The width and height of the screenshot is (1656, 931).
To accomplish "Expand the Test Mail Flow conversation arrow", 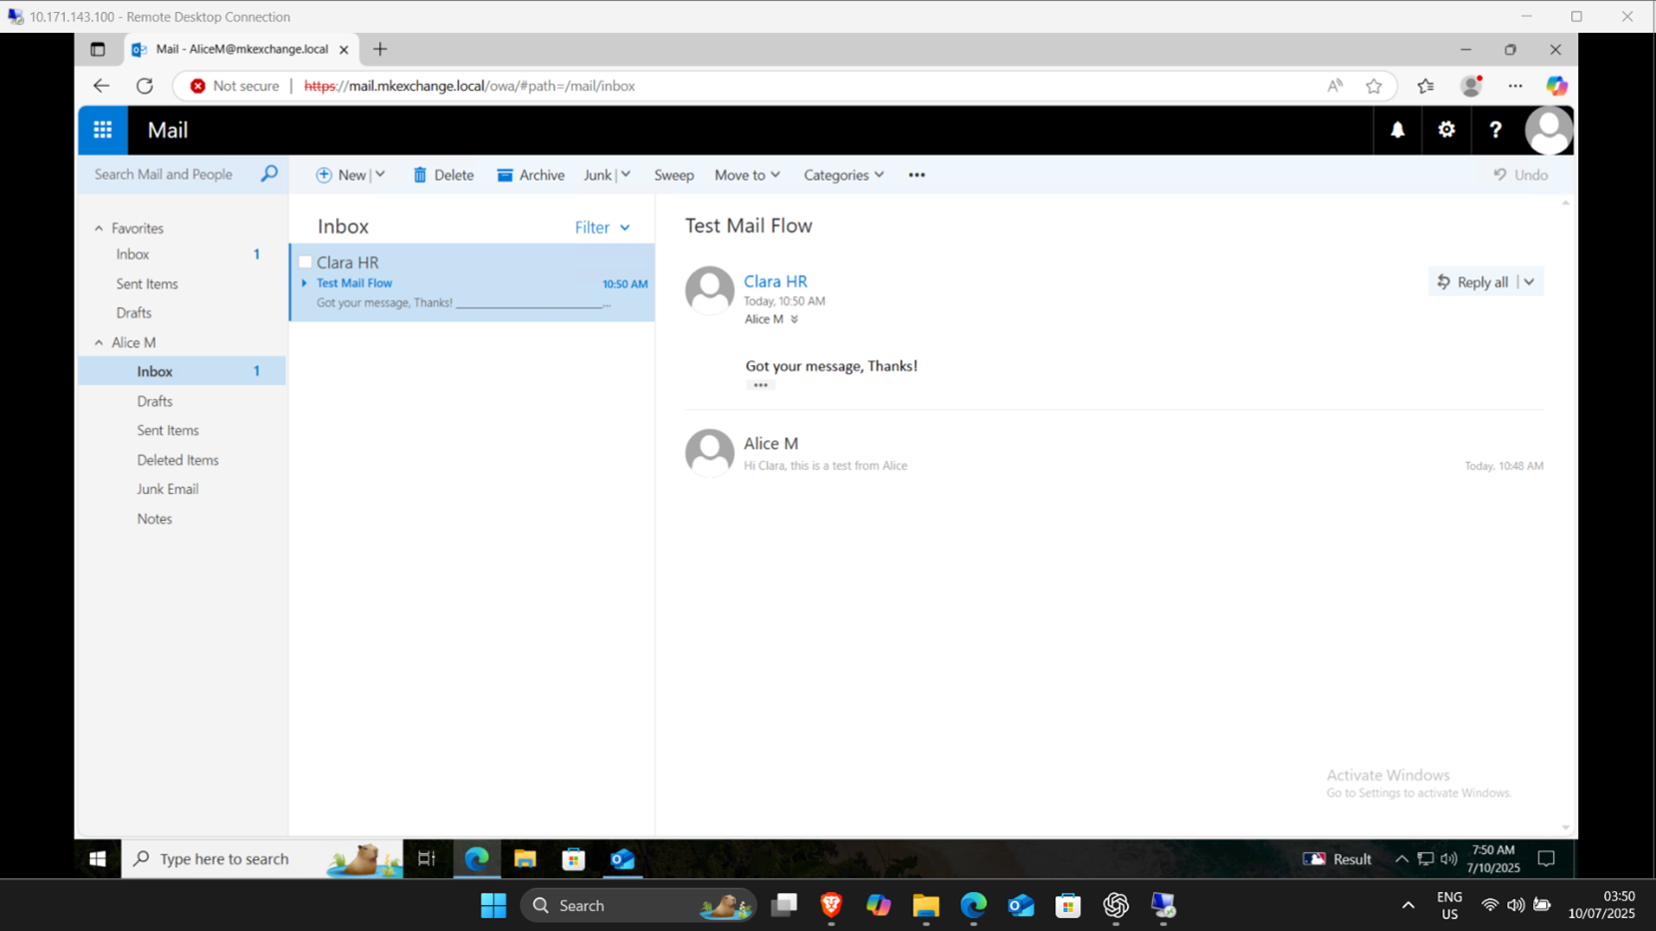I will click(x=304, y=282).
